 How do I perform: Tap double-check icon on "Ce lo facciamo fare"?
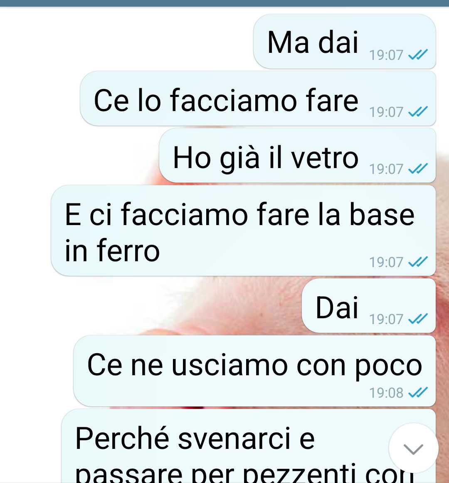pyautogui.click(x=418, y=111)
